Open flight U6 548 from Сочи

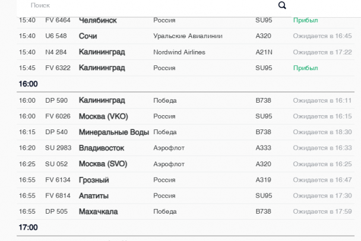click(x=186, y=36)
